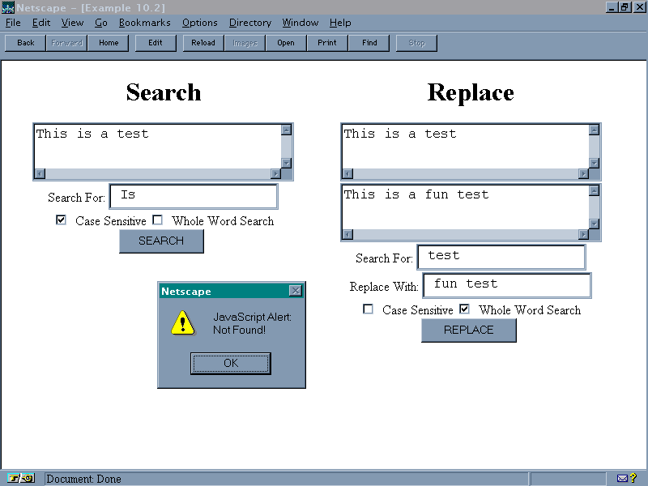
Task: Enable Case Sensitive in the Replace form
Action: point(369,309)
